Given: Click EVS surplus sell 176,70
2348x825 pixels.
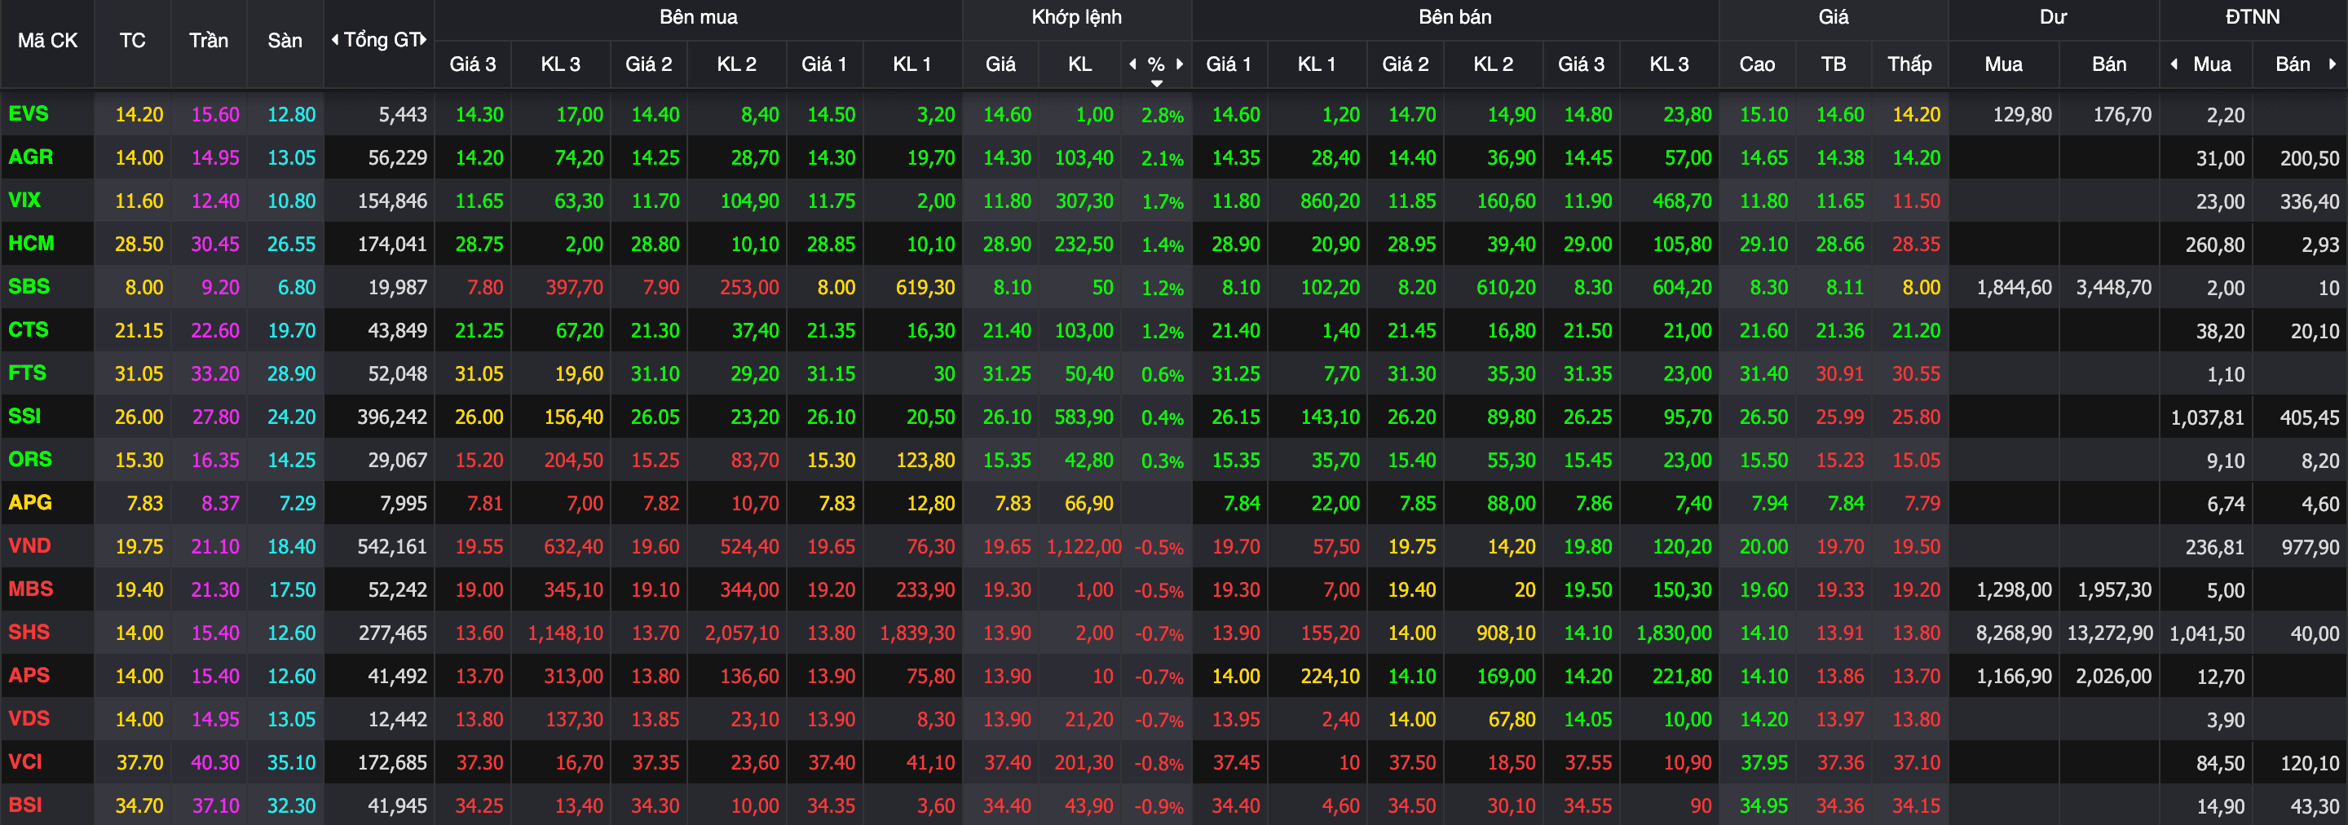Looking at the screenshot, I should coord(2122,115).
